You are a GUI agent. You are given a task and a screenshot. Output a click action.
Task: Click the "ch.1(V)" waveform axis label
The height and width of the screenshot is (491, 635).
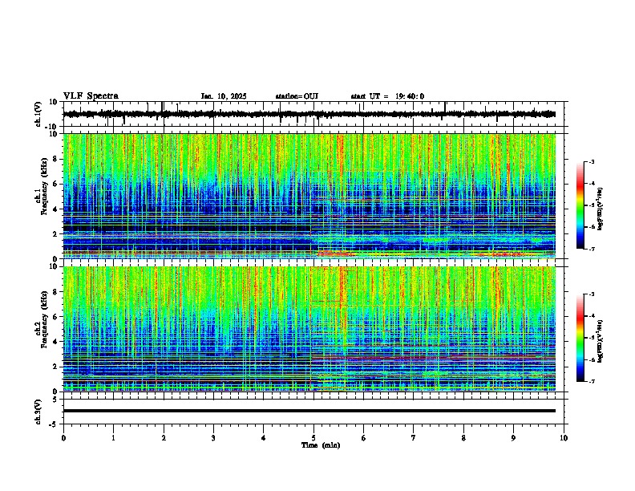click(38, 114)
